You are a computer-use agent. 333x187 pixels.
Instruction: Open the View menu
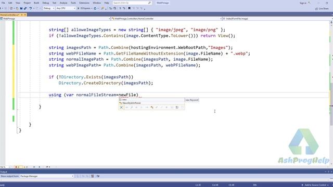(x=18, y=3)
